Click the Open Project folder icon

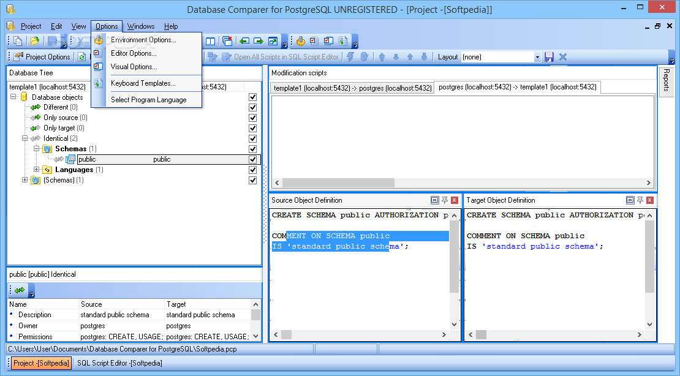coord(35,41)
